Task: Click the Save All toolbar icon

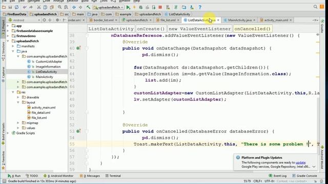Action: 10,7
